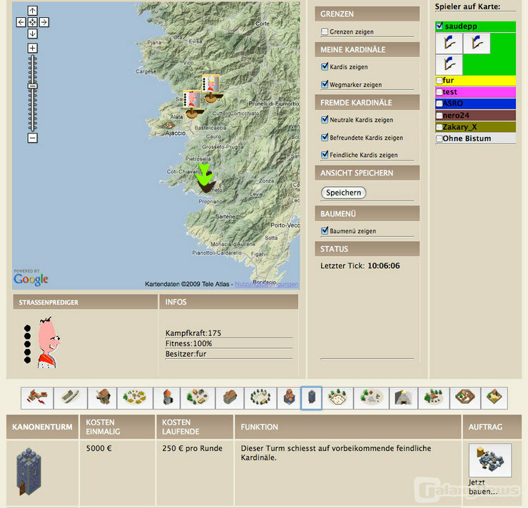This screenshot has width=528, height=508.
Task: Select the grey wall build icon
Action: coord(71,398)
